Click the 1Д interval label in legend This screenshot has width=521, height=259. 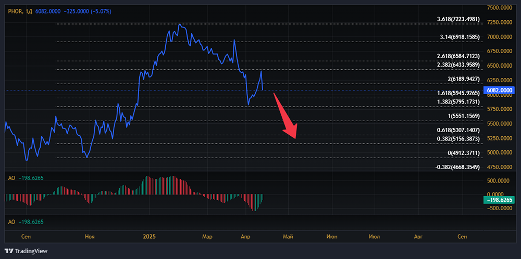pyautogui.click(x=29, y=10)
